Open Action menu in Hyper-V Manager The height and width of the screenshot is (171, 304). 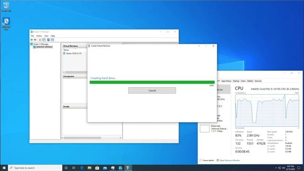point(39,36)
